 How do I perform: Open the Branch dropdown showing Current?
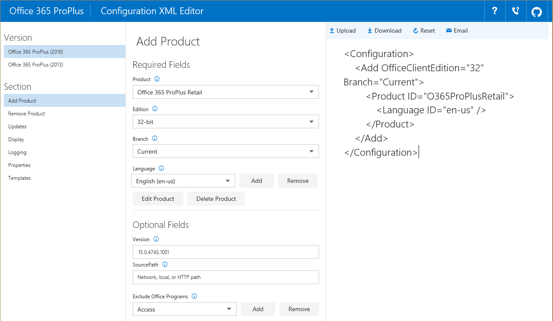[x=225, y=151]
